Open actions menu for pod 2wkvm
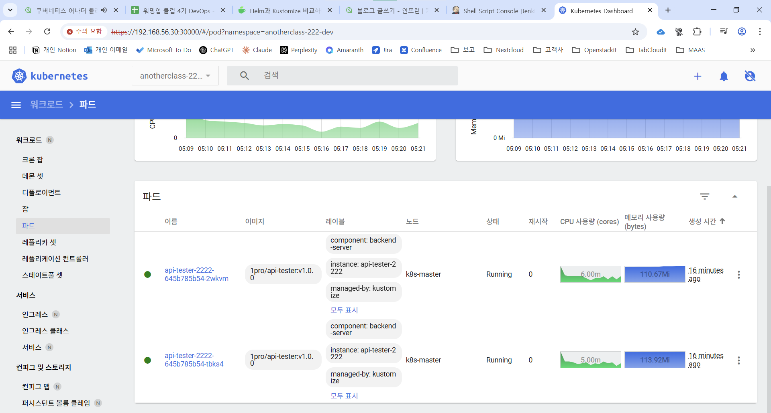Viewport: 771px width, 413px height. (x=738, y=275)
